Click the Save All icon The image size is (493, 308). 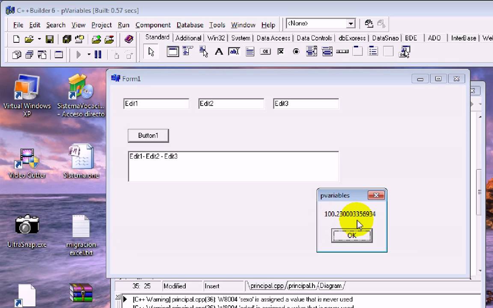(67, 39)
